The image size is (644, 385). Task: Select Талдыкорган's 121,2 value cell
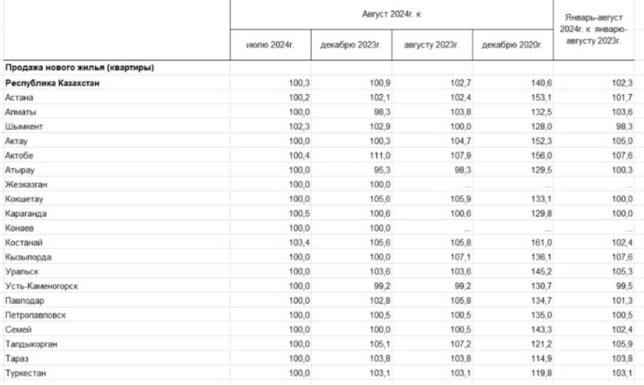point(529,344)
